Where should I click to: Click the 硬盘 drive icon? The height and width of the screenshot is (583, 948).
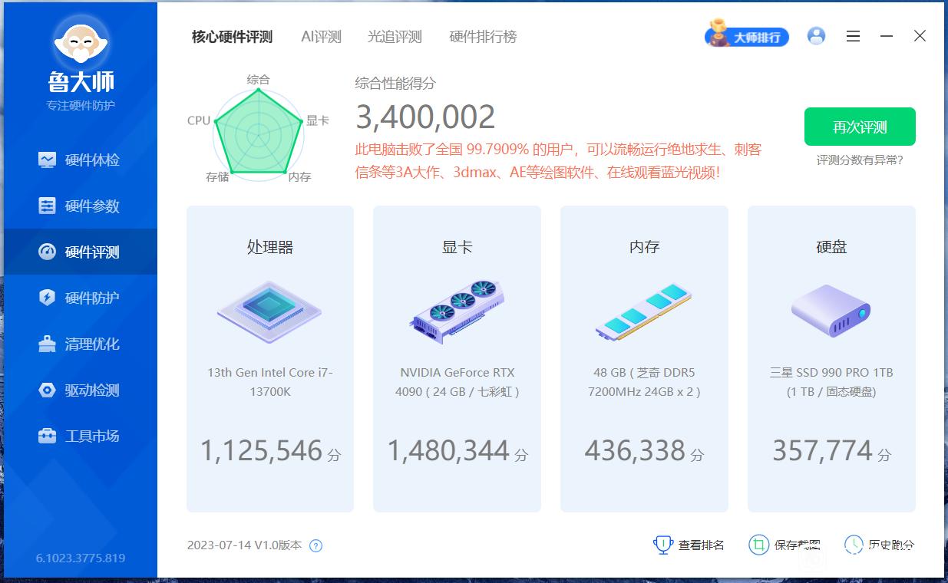(831, 311)
